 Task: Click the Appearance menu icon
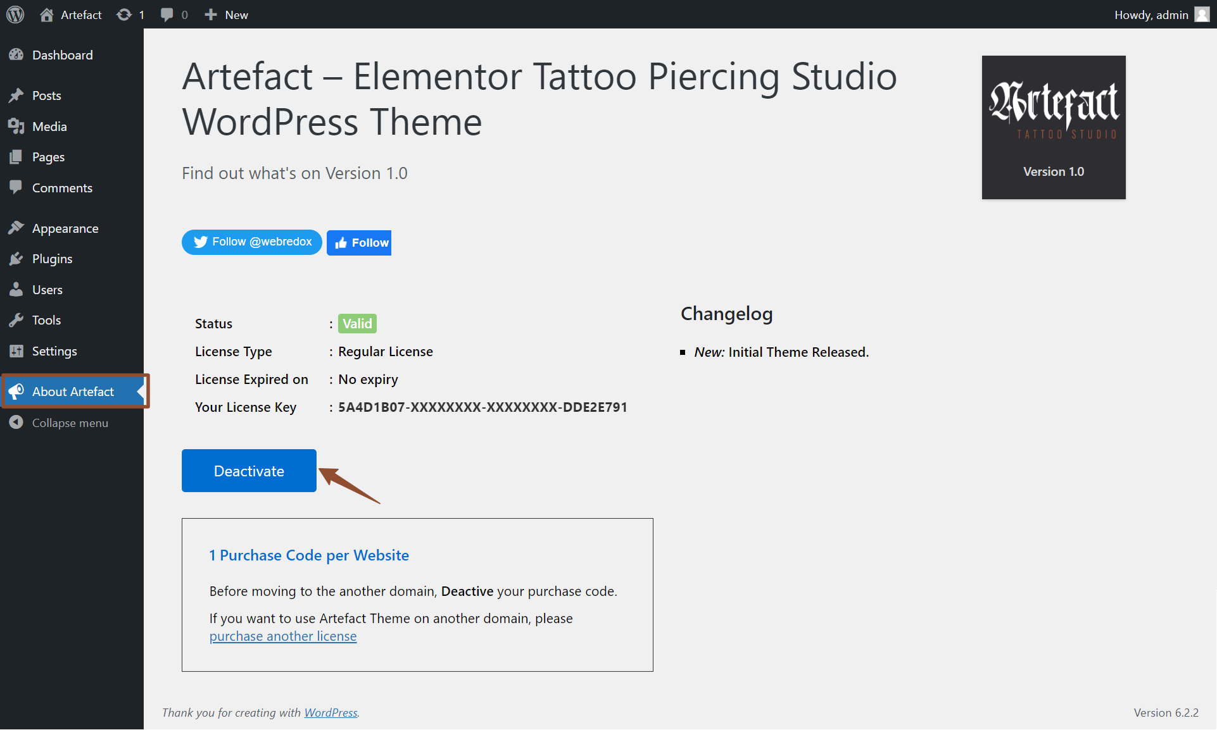pyautogui.click(x=16, y=228)
